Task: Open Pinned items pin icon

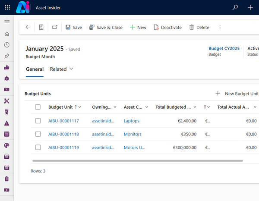Action: point(6,56)
